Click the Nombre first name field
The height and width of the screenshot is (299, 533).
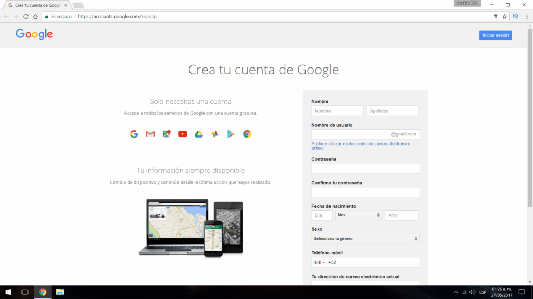[337, 111]
